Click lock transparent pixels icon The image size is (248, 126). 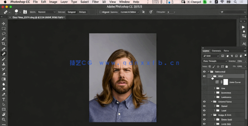tap(210, 66)
